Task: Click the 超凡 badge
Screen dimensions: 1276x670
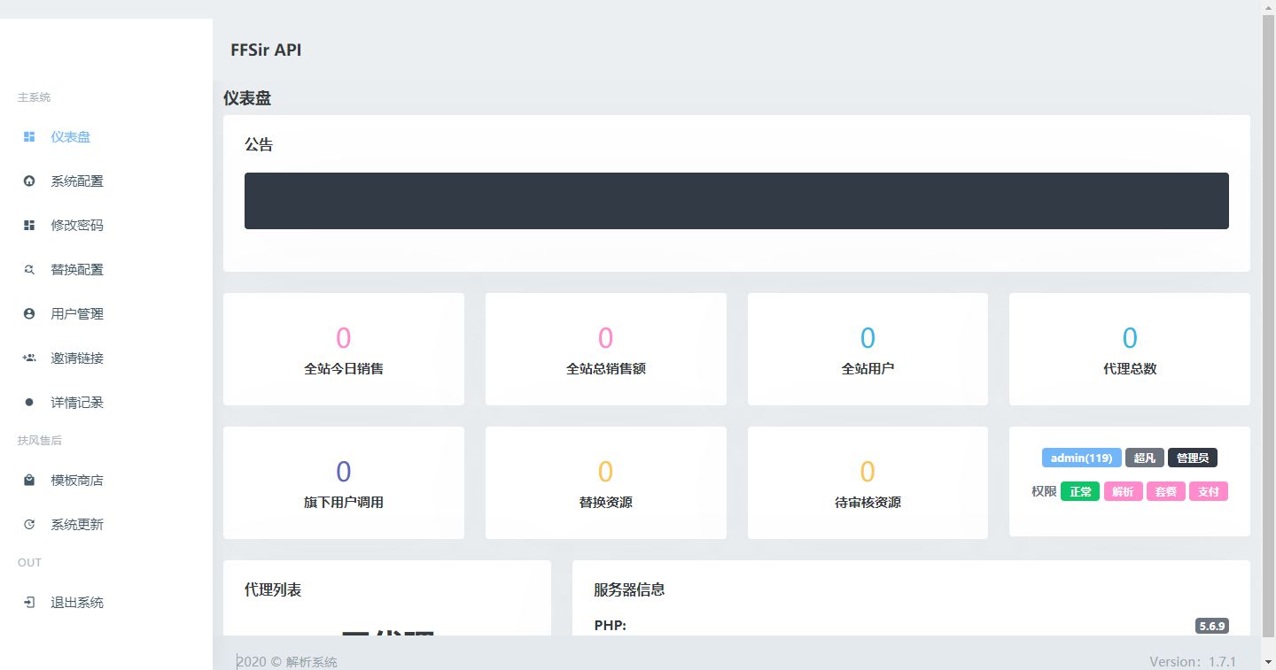Action: 1144,458
